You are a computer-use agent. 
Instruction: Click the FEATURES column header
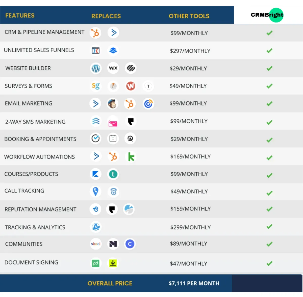click(20, 16)
